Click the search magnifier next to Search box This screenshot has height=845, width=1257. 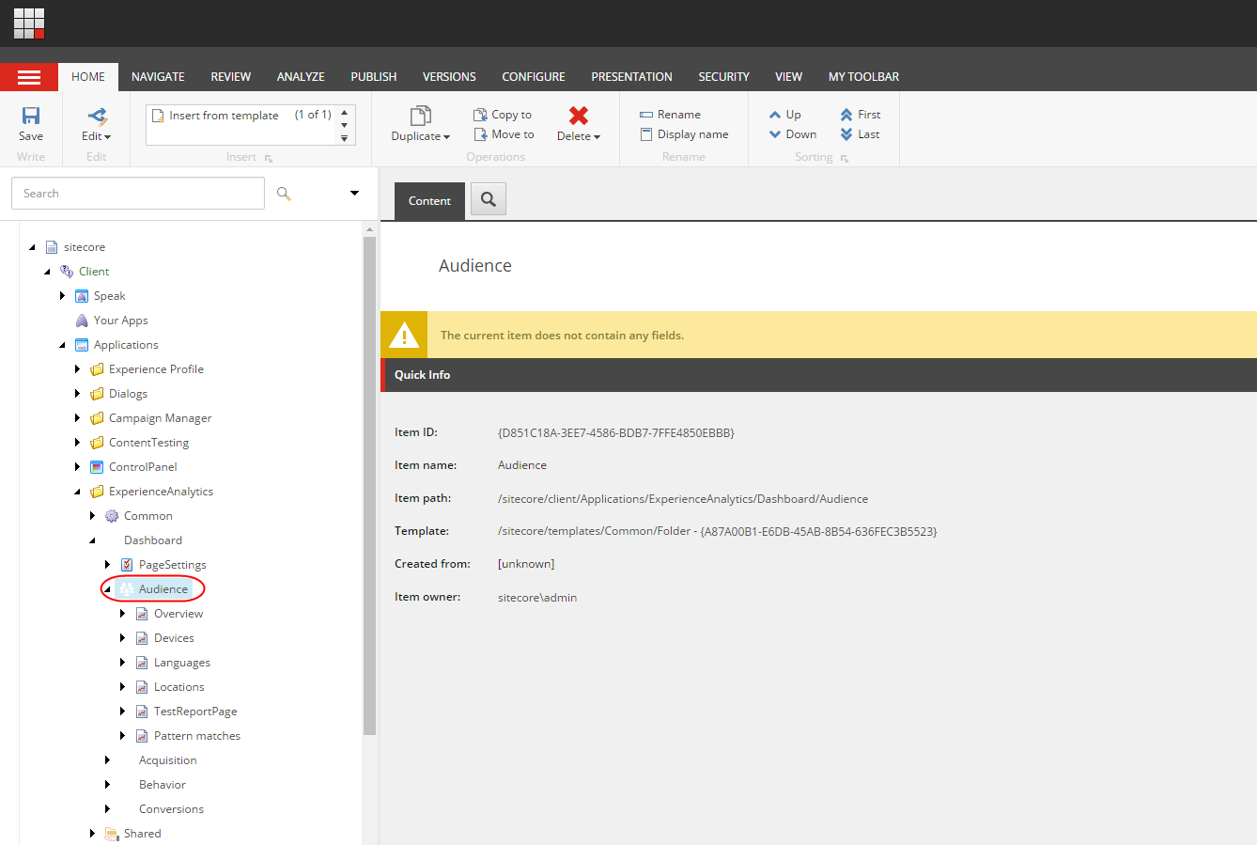[284, 194]
